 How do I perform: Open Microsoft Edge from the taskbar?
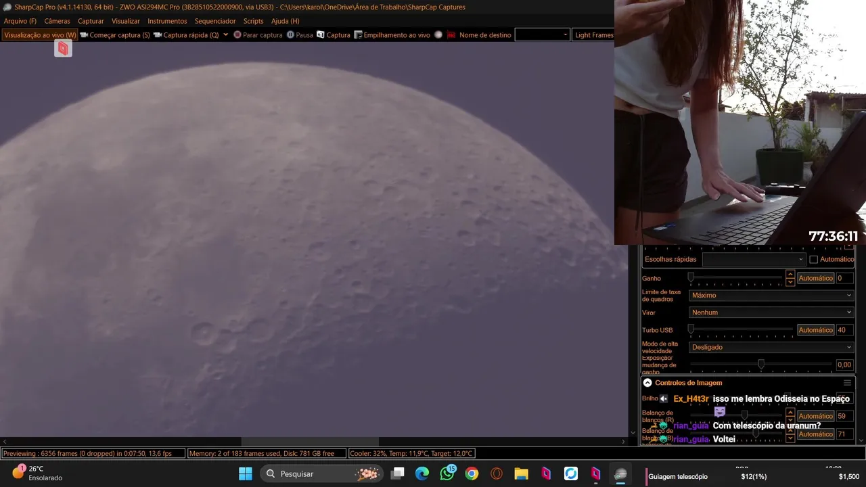[x=422, y=473]
